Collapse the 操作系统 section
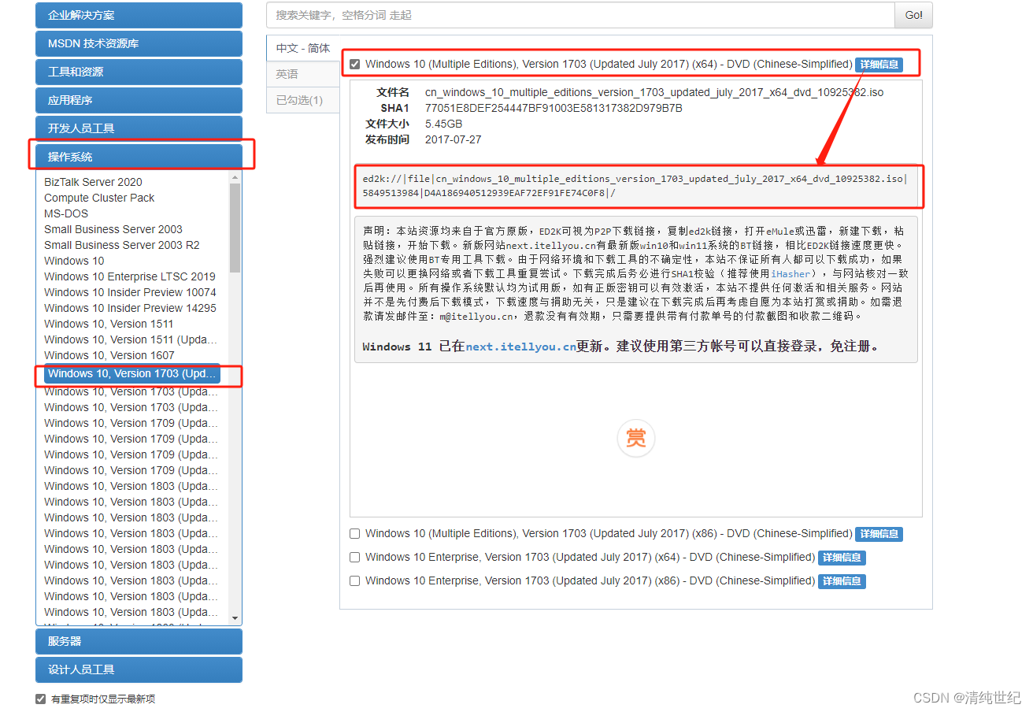Image resolution: width=1033 pixels, height=712 pixels. pos(139,157)
